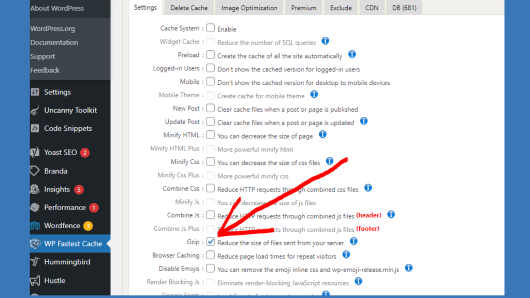Viewport: 530px width, 298px height.
Task: Open the Image Optimization tab
Action: click(249, 8)
